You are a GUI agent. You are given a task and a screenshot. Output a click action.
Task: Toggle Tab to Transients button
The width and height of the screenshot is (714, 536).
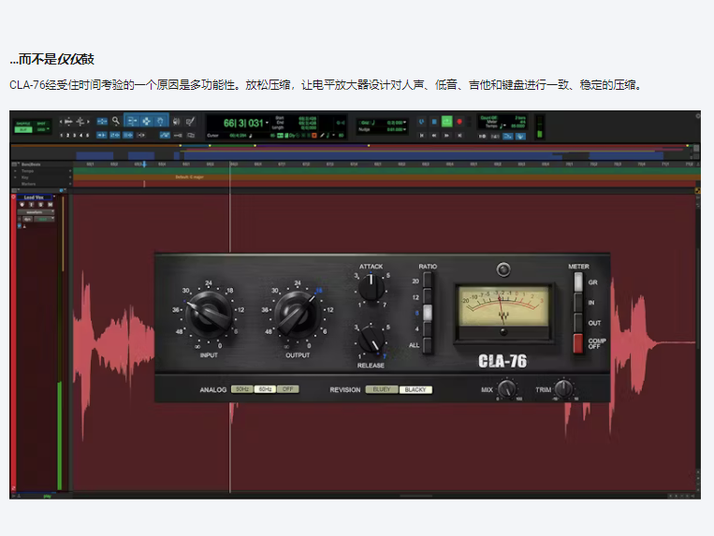(102, 135)
